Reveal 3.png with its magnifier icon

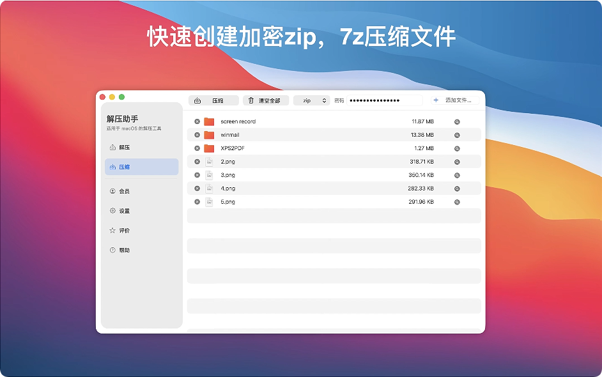pos(457,176)
